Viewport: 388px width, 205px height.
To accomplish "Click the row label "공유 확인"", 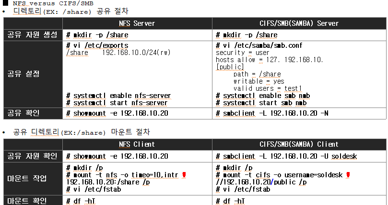I will [23, 113].
